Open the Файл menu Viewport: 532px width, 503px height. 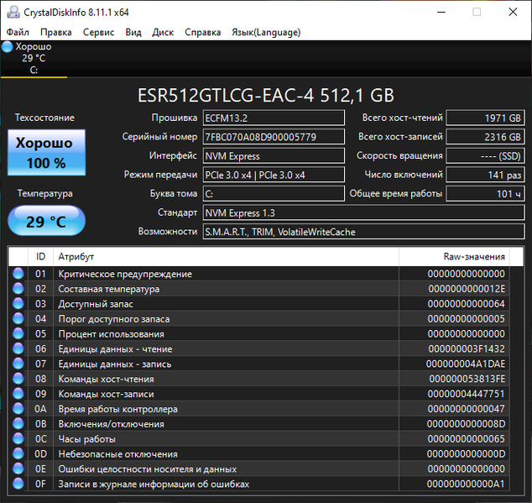18,33
